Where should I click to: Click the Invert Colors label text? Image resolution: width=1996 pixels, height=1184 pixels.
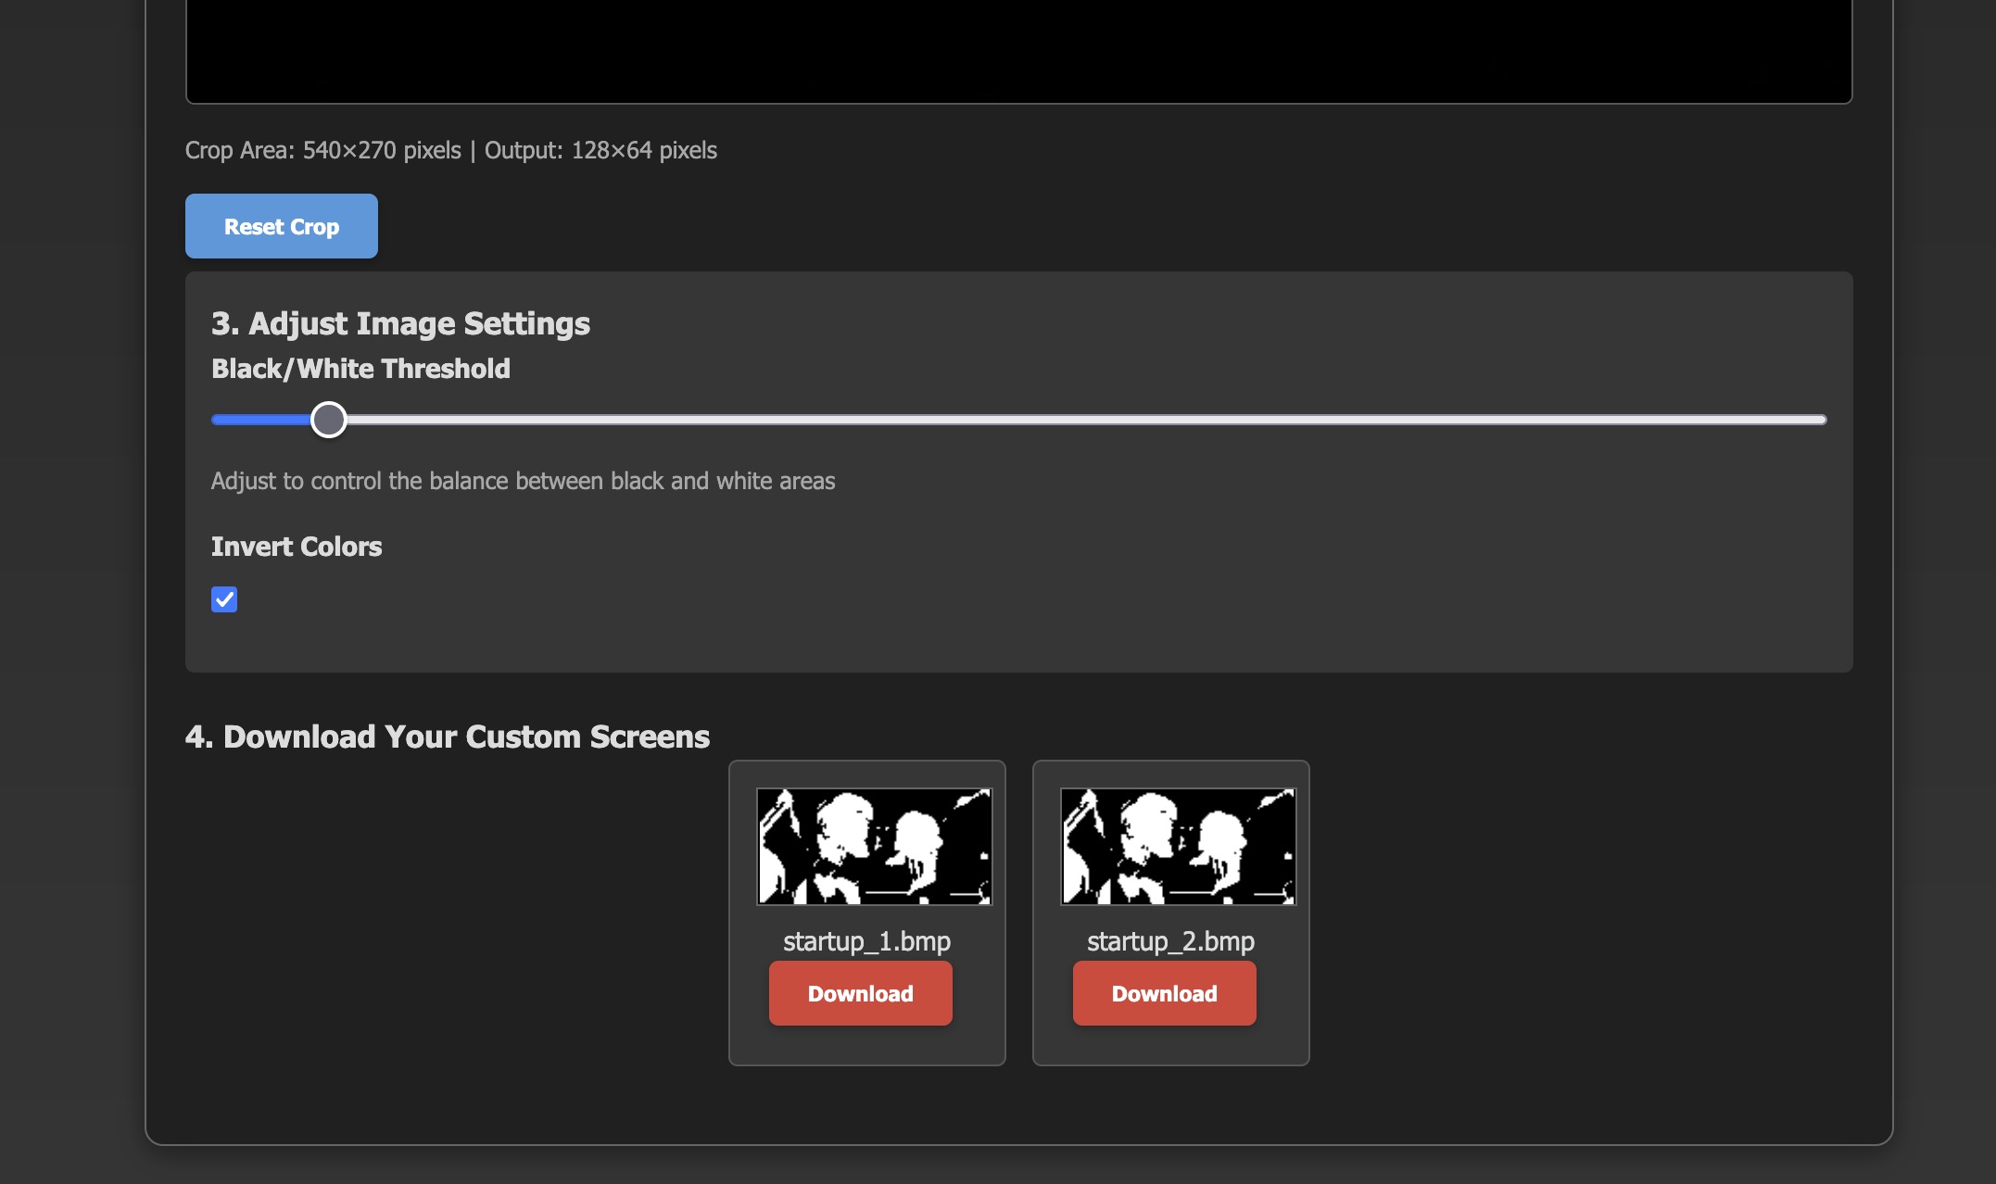tap(297, 547)
